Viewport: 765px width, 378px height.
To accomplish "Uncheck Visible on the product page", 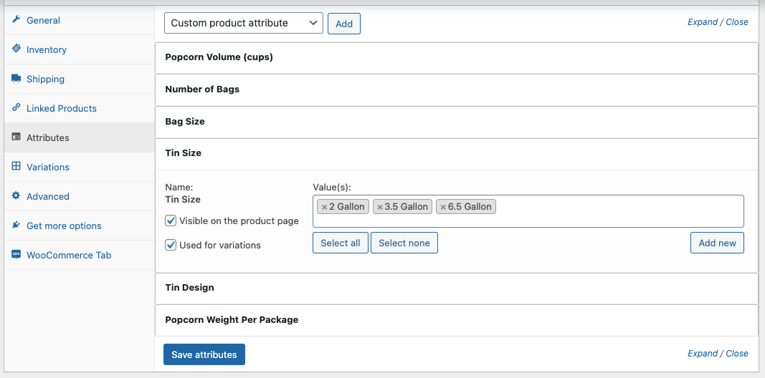I will (x=171, y=220).
